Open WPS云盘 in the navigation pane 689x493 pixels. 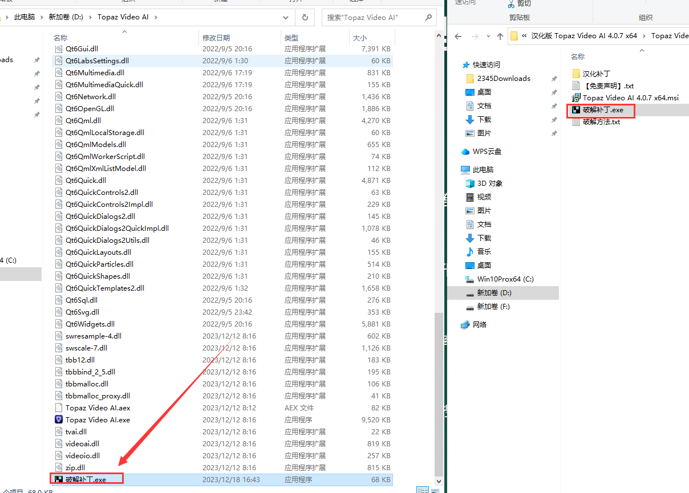point(487,151)
